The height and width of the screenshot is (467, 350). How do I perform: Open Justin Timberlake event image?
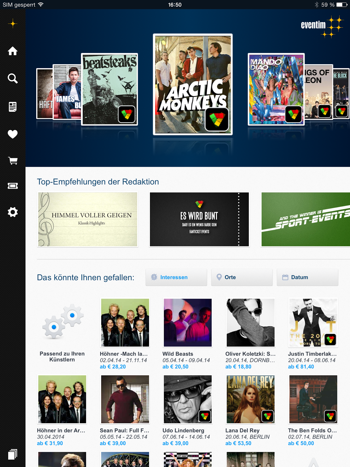313,323
